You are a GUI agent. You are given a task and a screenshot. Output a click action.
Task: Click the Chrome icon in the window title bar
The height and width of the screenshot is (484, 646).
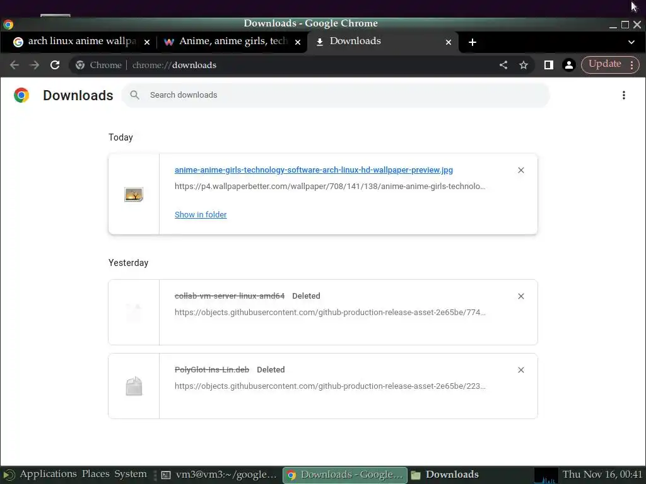point(8,25)
